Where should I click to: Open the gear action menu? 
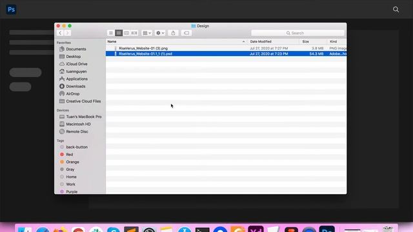pos(160,33)
